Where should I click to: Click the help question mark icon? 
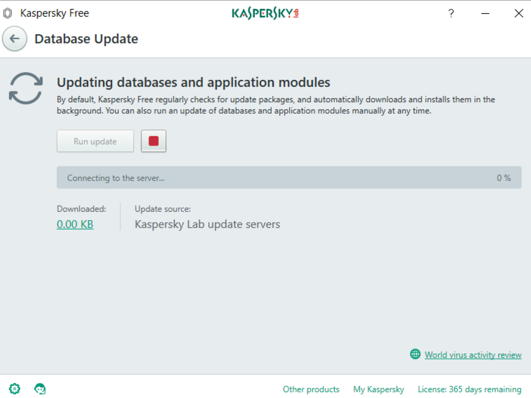tap(451, 13)
